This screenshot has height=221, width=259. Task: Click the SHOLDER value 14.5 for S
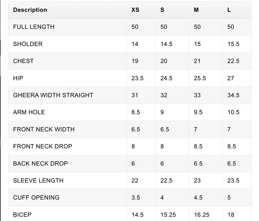[166, 44]
